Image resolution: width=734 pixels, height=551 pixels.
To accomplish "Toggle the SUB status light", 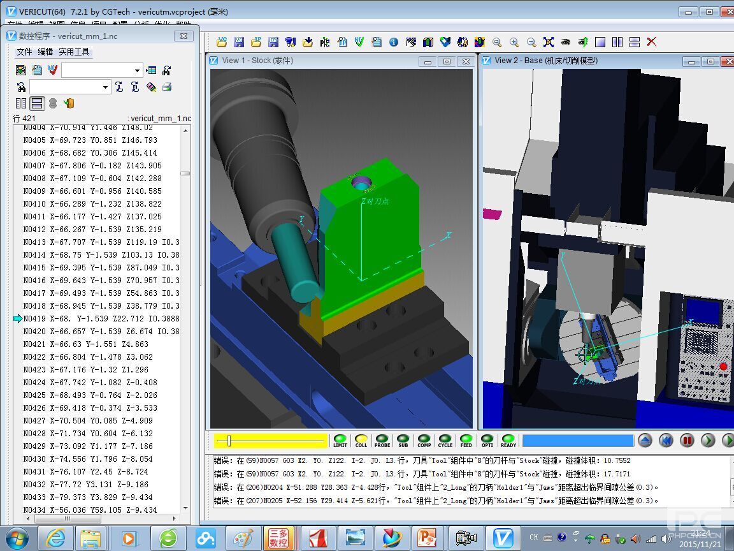I will click(403, 441).
